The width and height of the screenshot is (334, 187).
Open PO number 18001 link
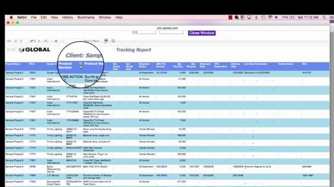[32, 73]
